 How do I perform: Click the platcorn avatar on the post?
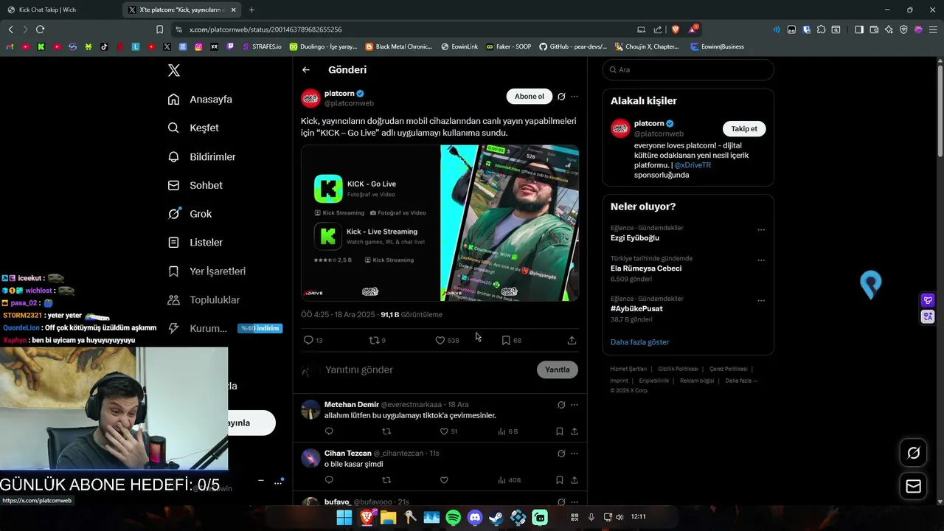point(310,98)
